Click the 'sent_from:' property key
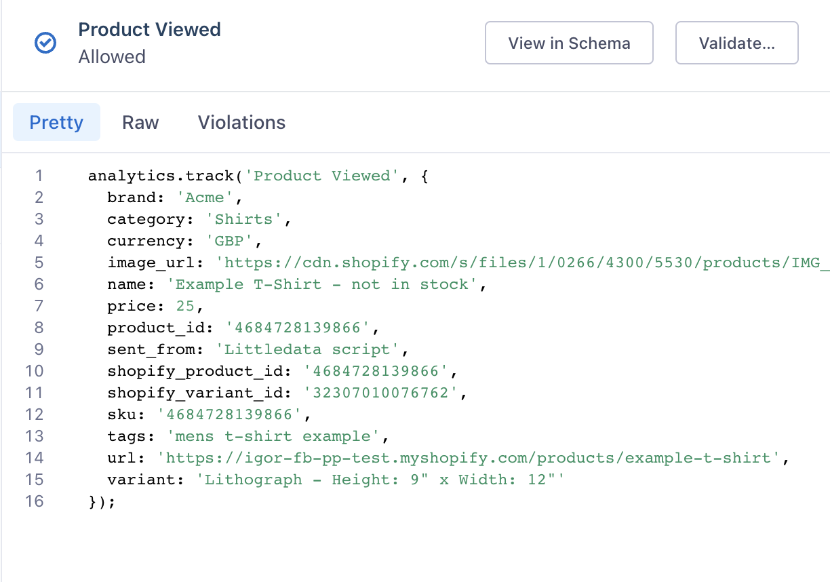Screen dimensions: 830x582 click(x=157, y=349)
